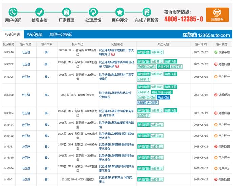The height and width of the screenshot is (186, 237).
Task: Click blue 产品问题 tag in row 1435962
Action: pyautogui.click(x=163, y=97)
